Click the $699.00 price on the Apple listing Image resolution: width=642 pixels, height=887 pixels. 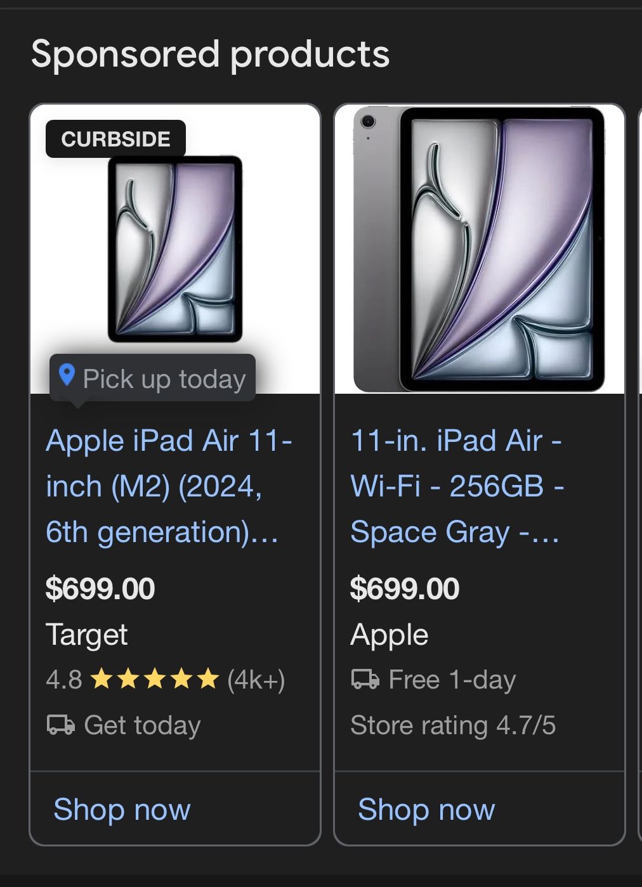pos(404,588)
